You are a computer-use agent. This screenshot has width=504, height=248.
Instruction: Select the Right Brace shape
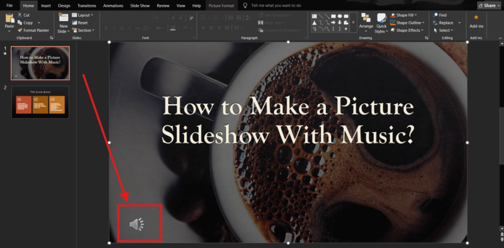[340, 29]
